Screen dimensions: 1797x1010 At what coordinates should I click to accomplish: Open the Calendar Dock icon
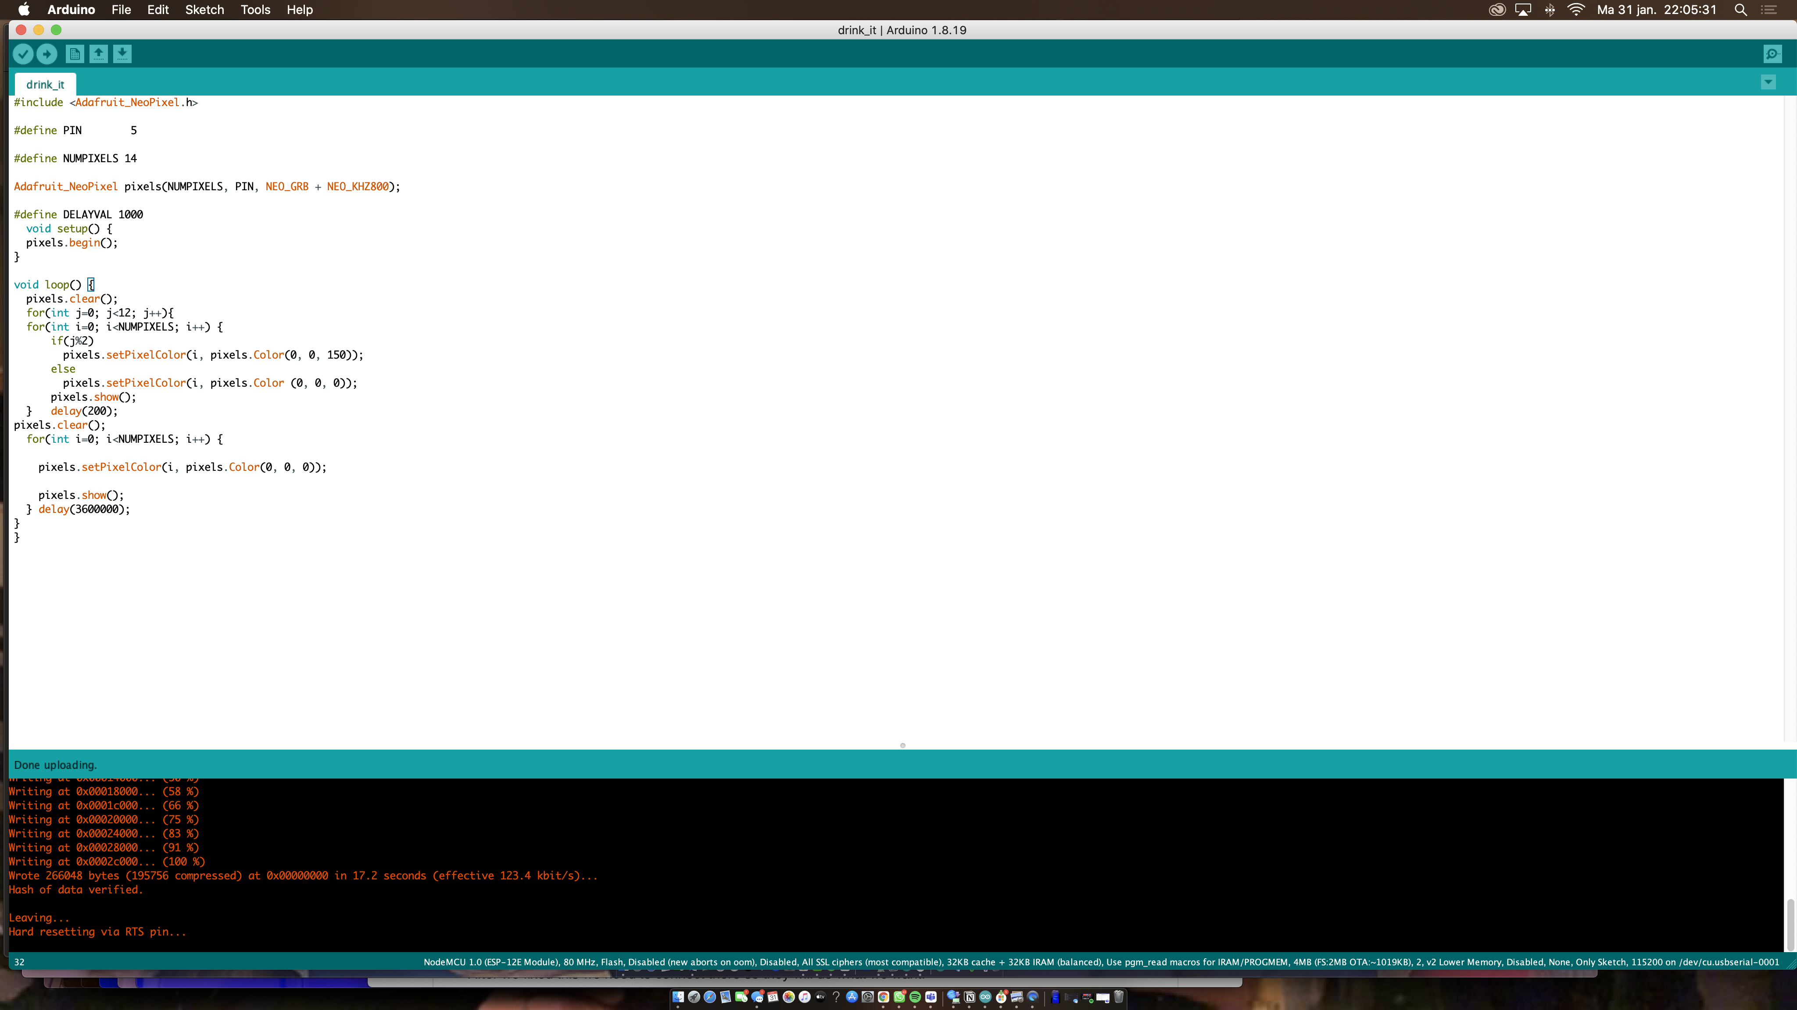[773, 997]
